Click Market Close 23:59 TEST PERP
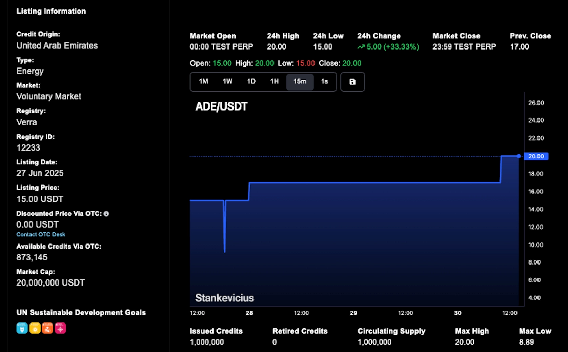The image size is (568, 352). pyautogui.click(x=464, y=47)
